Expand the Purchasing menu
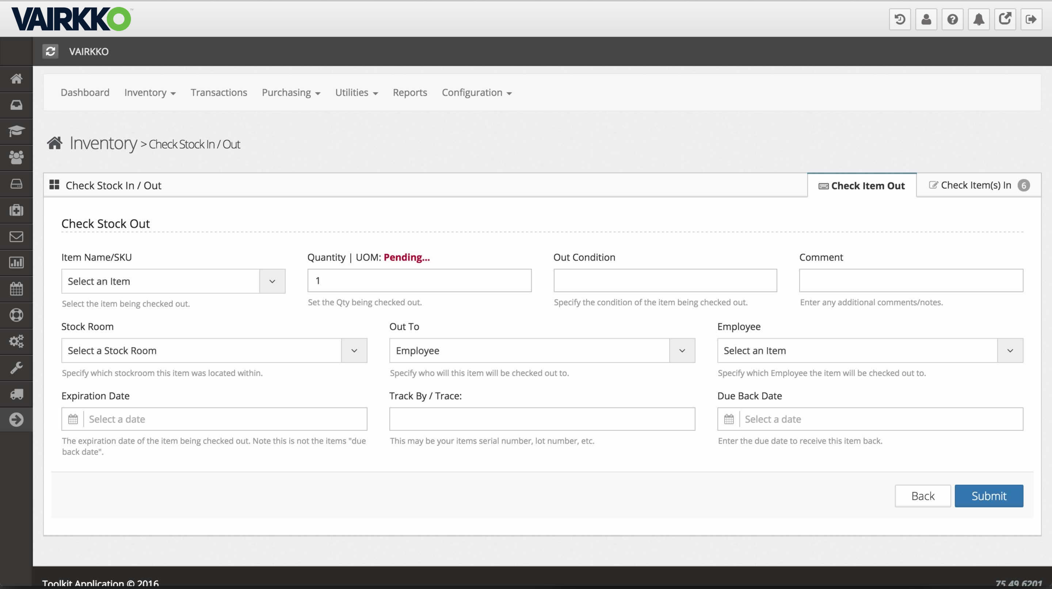 [291, 93]
